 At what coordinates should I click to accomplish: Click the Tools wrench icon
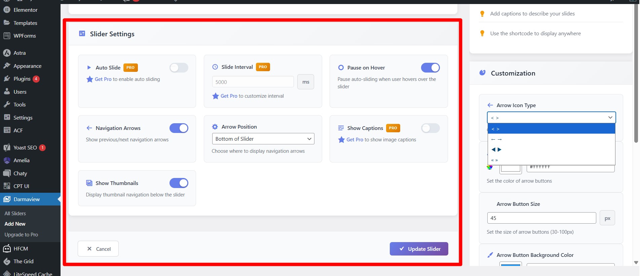point(7,105)
